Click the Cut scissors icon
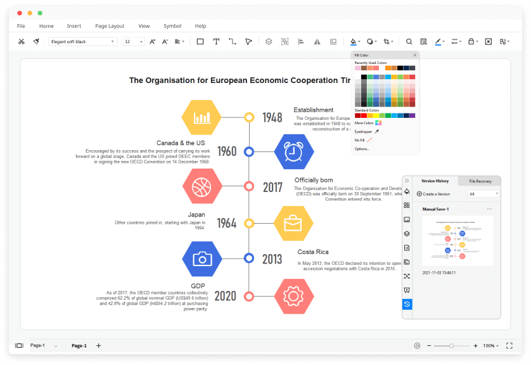531x365 pixels. [x=22, y=41]
